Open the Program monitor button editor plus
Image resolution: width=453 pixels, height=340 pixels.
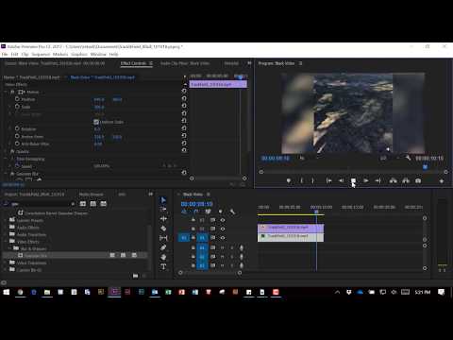point(442,181)
